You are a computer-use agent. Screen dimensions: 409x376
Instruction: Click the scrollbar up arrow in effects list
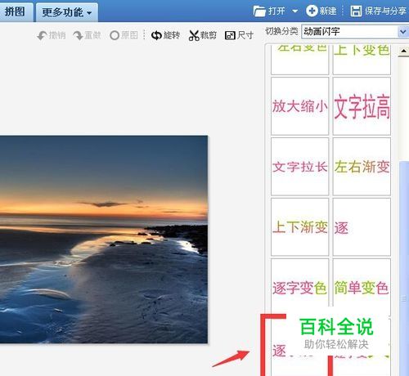(403, 51)
